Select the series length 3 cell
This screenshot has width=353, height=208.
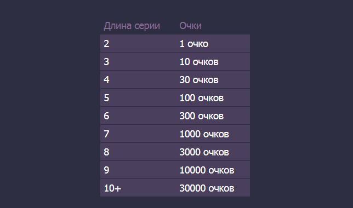click(x=138, y=62)
